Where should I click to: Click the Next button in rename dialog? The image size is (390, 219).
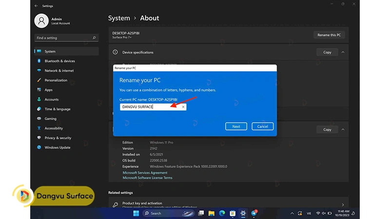(x=236, y=127)
